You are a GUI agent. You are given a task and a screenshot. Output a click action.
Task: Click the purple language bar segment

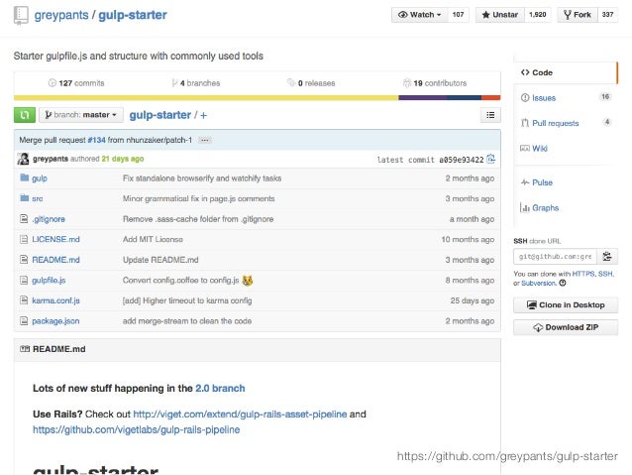pos(422,97)
